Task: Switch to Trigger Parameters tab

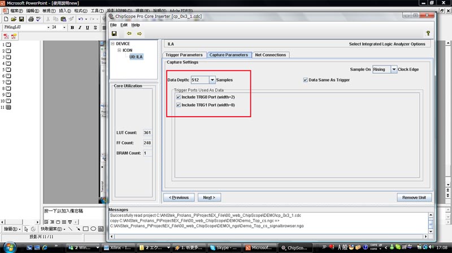Action: click(x=184, y=55)
